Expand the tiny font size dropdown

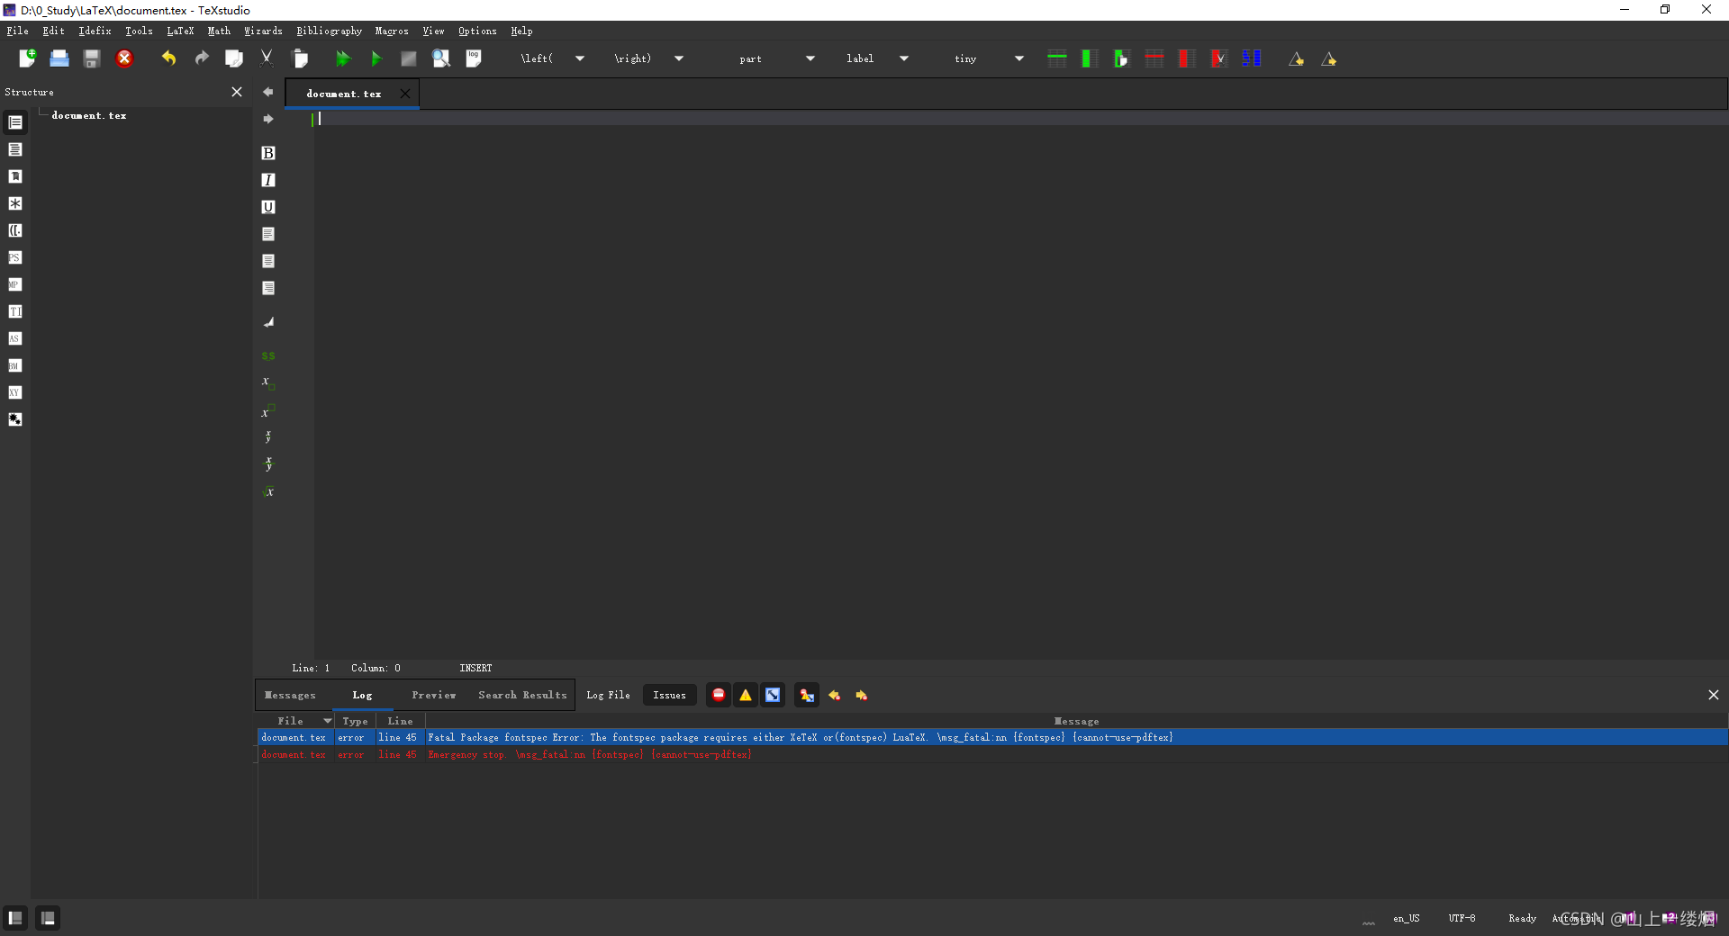[1019, 58]
